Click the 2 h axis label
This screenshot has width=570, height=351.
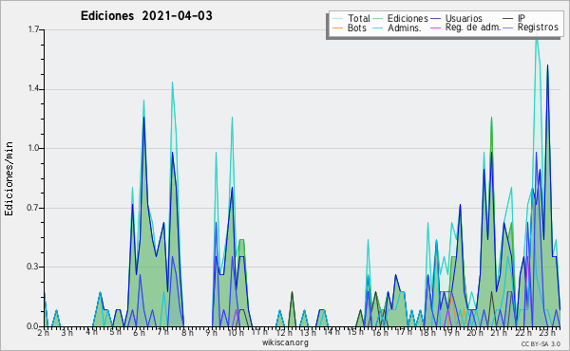(44, 332)
